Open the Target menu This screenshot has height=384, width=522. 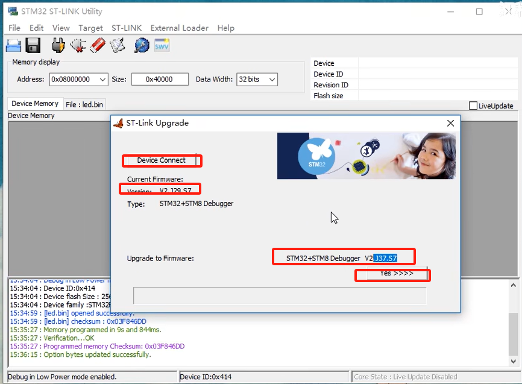coord(90,28)
